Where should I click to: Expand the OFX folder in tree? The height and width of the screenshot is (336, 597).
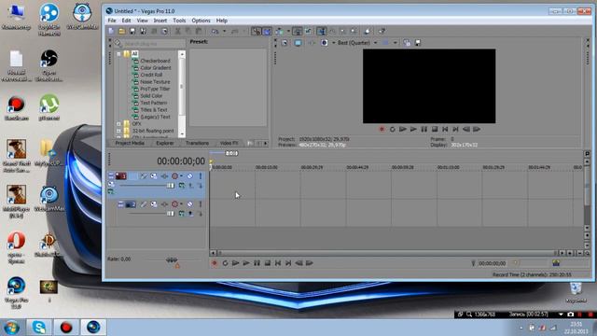[x=118, y=124]
